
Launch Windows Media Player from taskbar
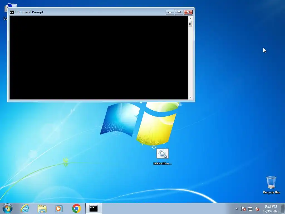pyautogui.click(x=59, y=208)
